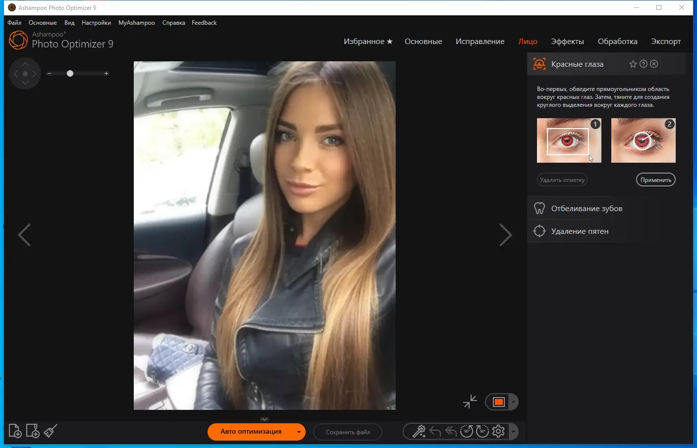Viewport: 697px width, 448px height.
Task: Switch to the Избранное tab
Action: click(x=368, y=42)
